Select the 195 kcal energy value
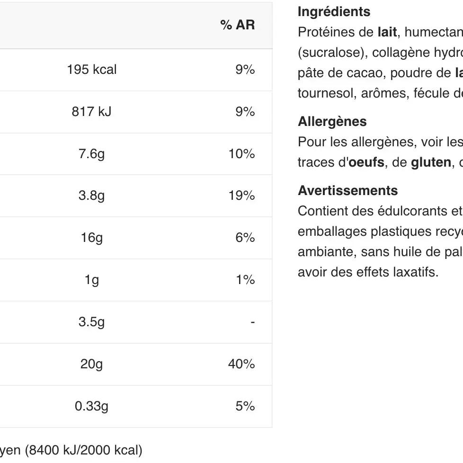This screenshot has width=463, height=463. 91,70
